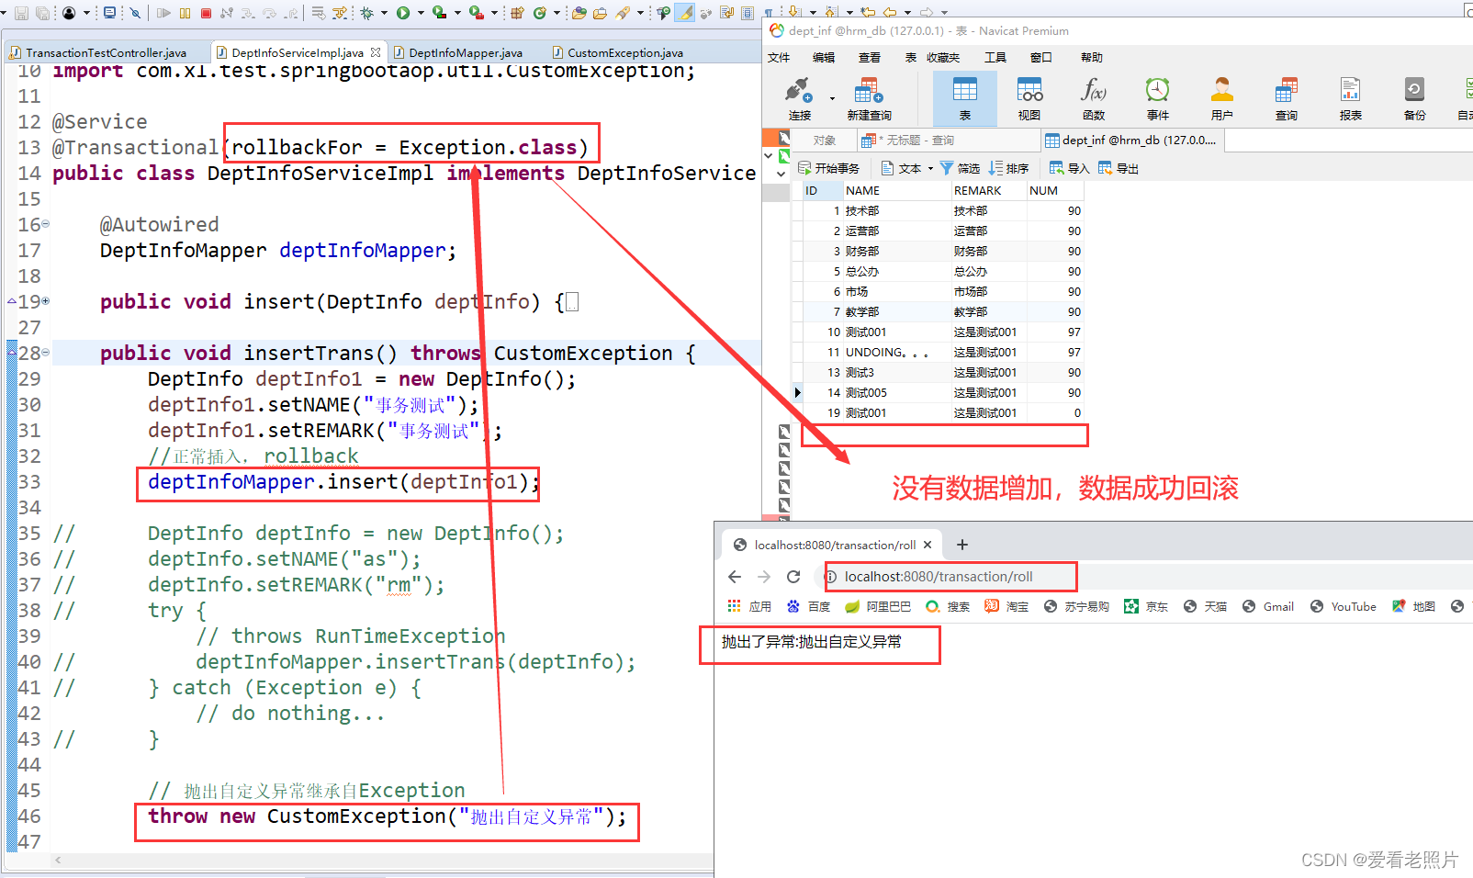This screenshot has height=878, width=1473.
Task: Open Navicat 编辑 (Edit) menu
Action: pyautogui.click(x=824, y=57)
